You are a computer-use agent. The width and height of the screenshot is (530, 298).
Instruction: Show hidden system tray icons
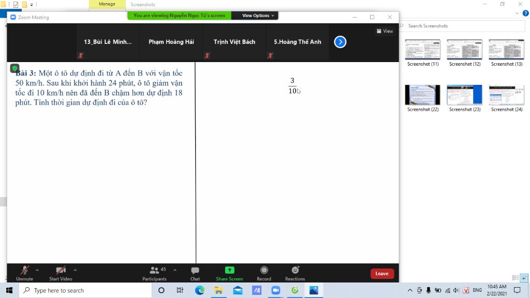click(410, 290)
